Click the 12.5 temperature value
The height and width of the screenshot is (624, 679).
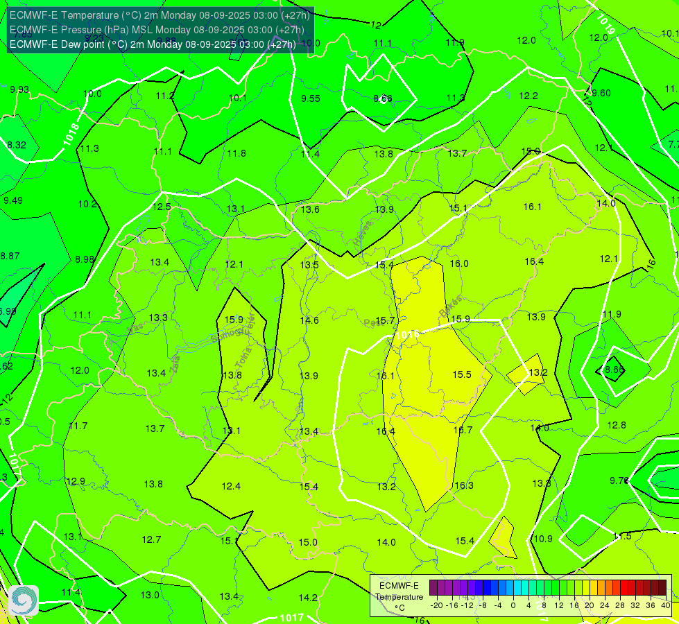pyautogui.click(x=162, y=207)
